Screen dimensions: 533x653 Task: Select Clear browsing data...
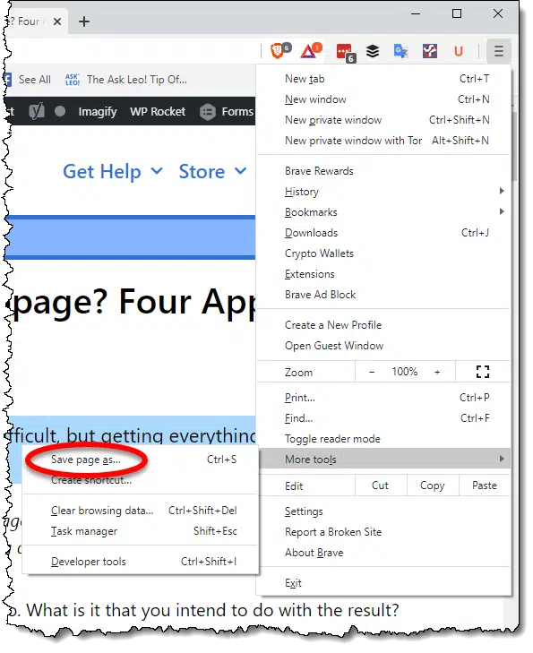coord(141,511)
